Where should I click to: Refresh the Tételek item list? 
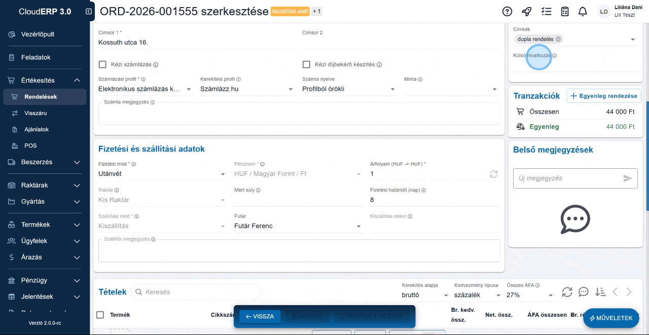pos(567,292)
